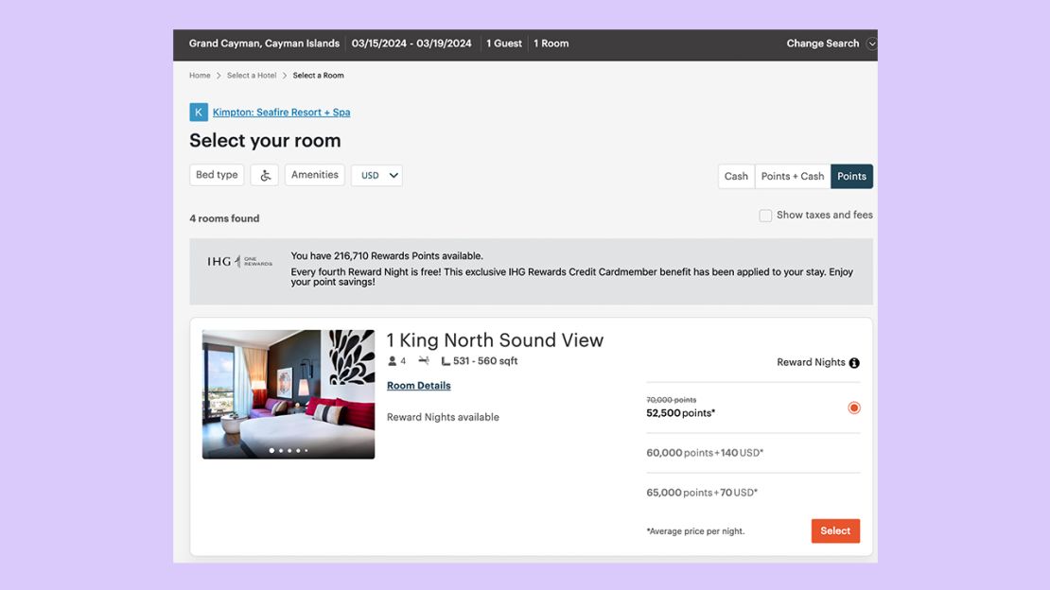Select the Points pricing tab

(x=851, y=176)
